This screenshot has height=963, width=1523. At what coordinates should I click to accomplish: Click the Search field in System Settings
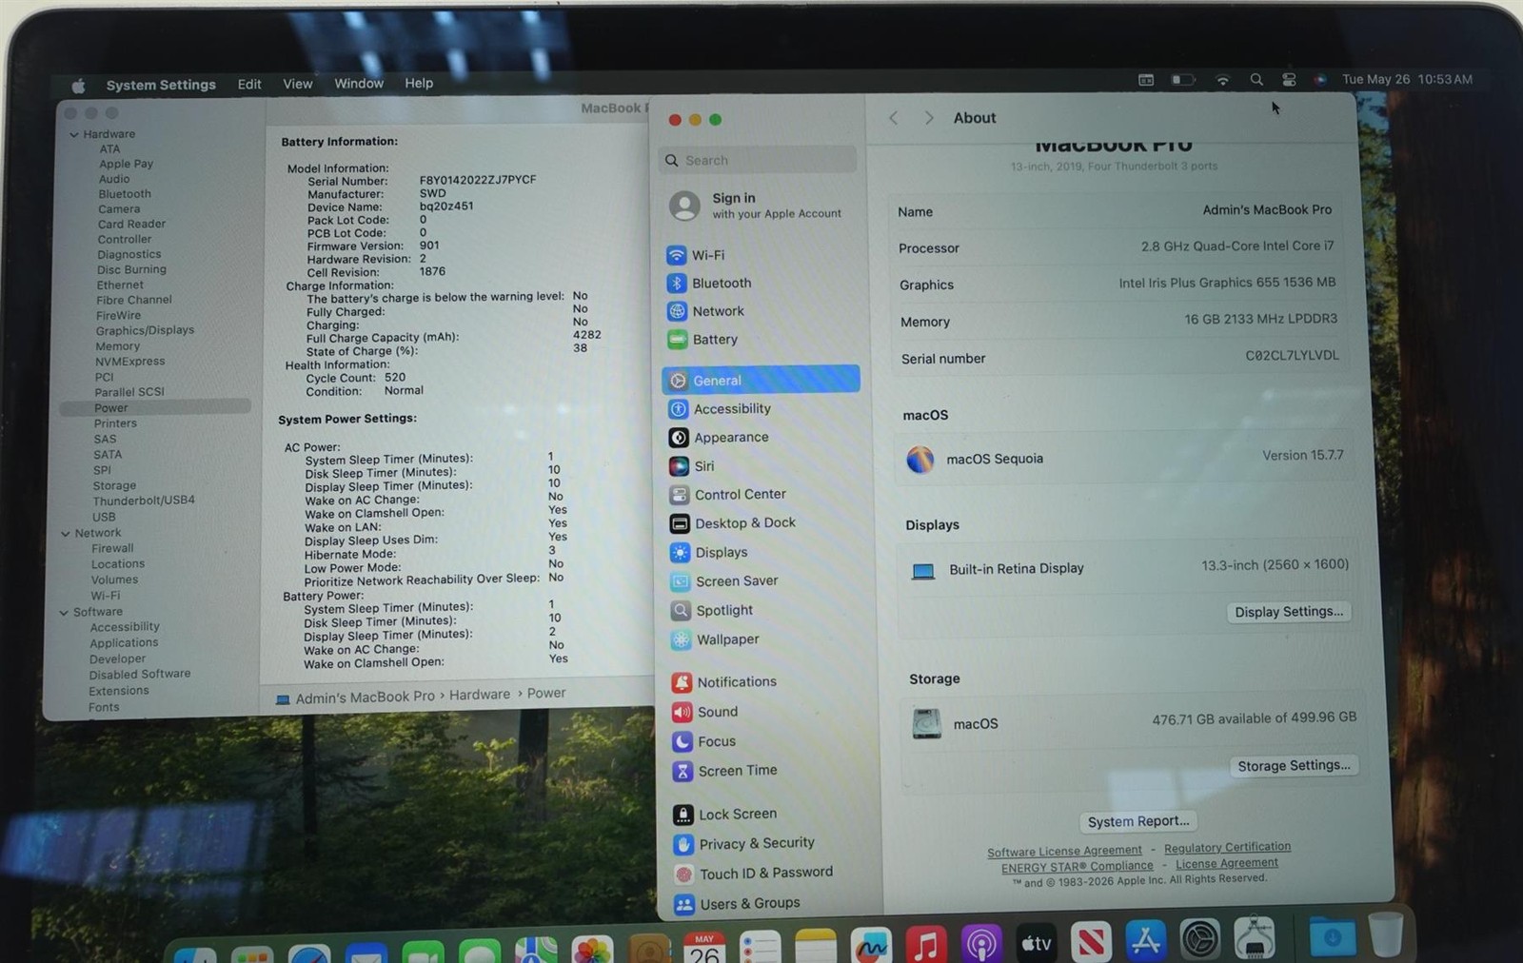click(x=757, y=160)
